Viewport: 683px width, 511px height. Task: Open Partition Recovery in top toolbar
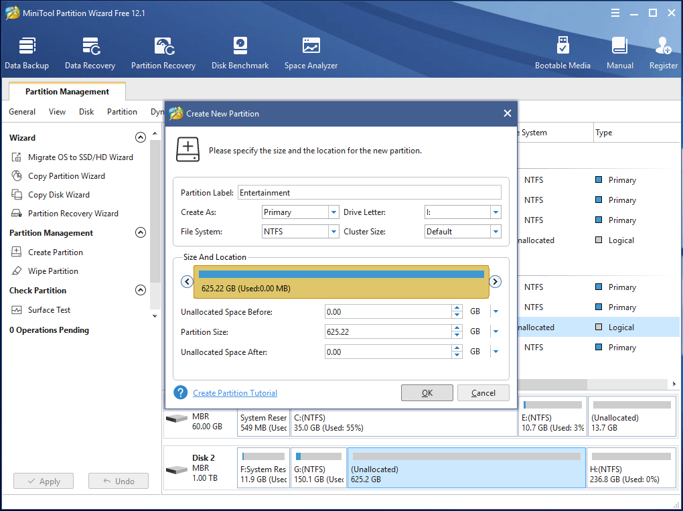click(x=163, y=53)
